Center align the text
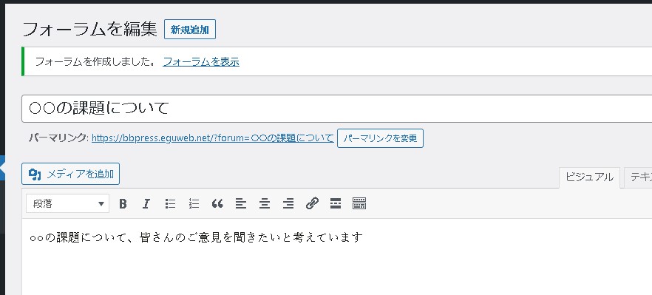Image resolution: width=652 pixels, height=295 pixels. point(265,203)
